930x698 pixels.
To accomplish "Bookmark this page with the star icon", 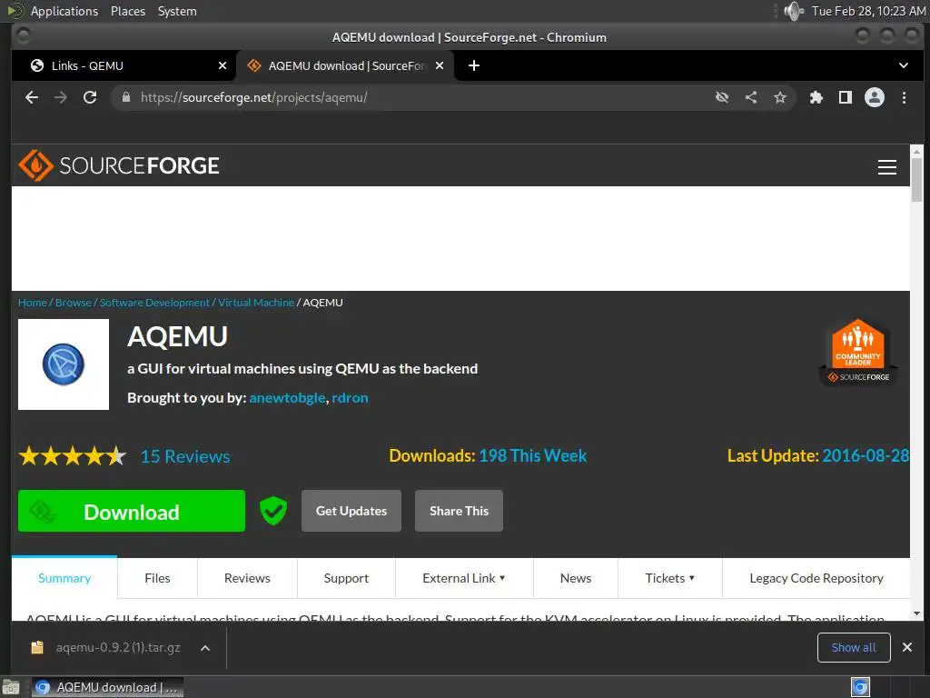I will (x=780, y=97).
